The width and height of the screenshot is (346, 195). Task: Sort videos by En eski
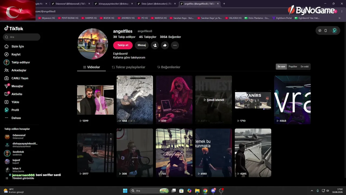tap(305, 67)
